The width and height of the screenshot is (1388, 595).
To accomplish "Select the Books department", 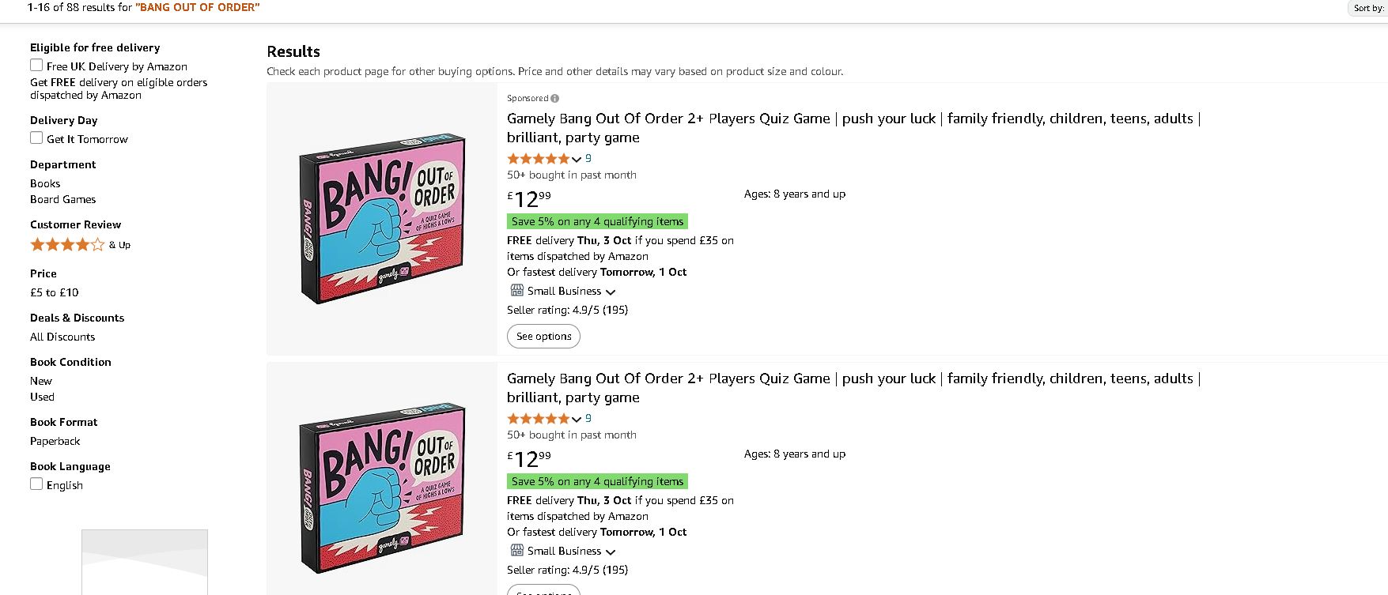I will click(x=45, y=183).
